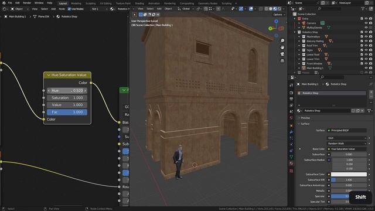Image resolution: width=375 pixels, height=211 pixels.
Task: Open the File menu
Action: [10, 3]
